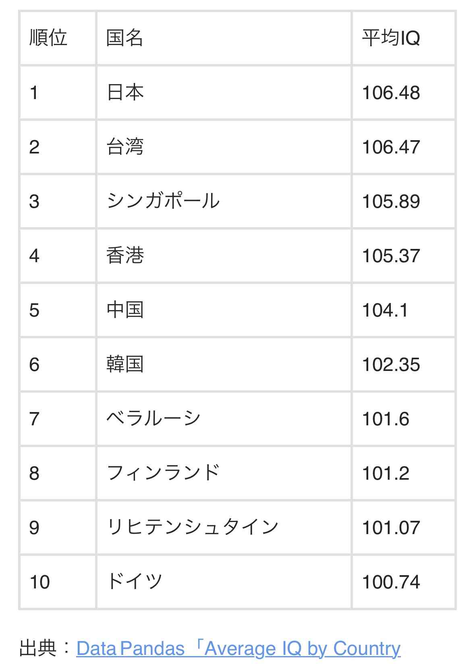Viewport: 475px width, 667px height.
Task: Click the 香港 table cell
Action: tap(125, 255)
